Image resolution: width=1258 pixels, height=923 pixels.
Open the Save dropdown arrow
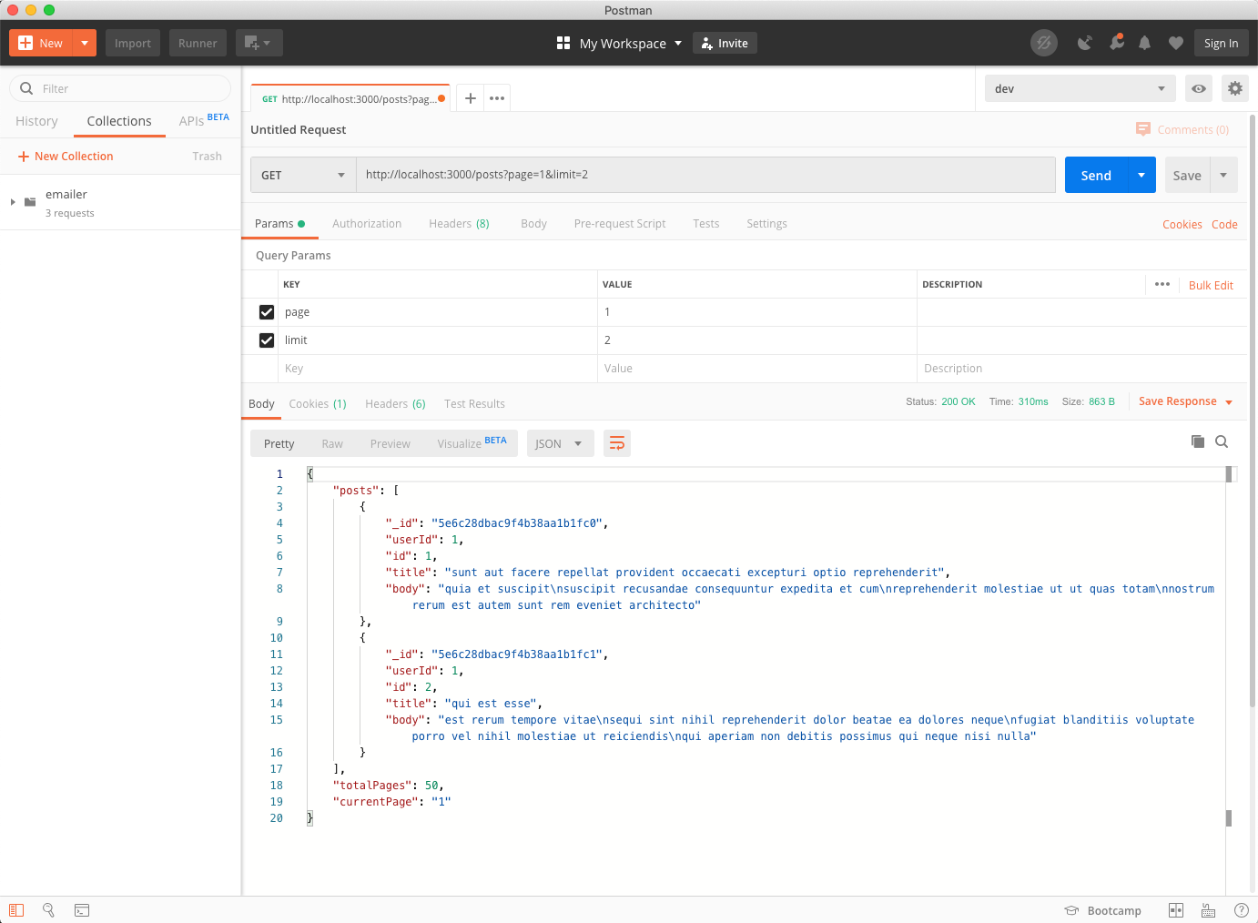point(1223,175)
